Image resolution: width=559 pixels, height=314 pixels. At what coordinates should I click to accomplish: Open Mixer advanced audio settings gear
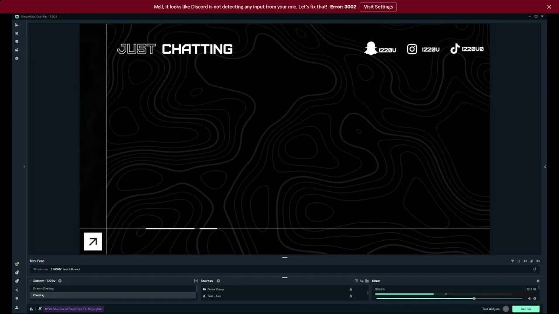point(538,281)
